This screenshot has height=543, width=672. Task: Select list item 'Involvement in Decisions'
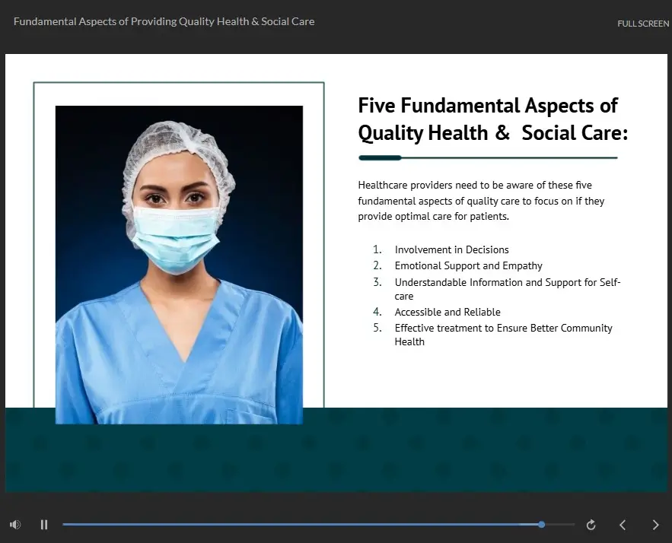(452, 249)
